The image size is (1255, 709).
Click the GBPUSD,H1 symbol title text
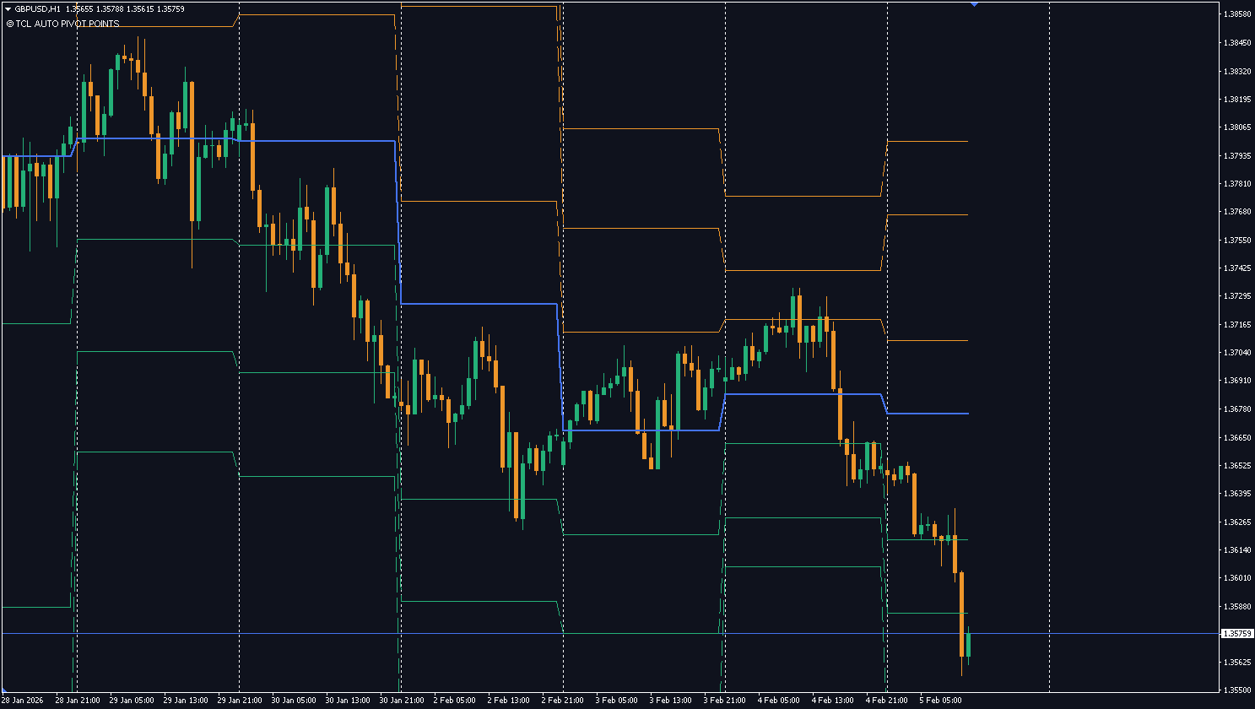(37, 9)
